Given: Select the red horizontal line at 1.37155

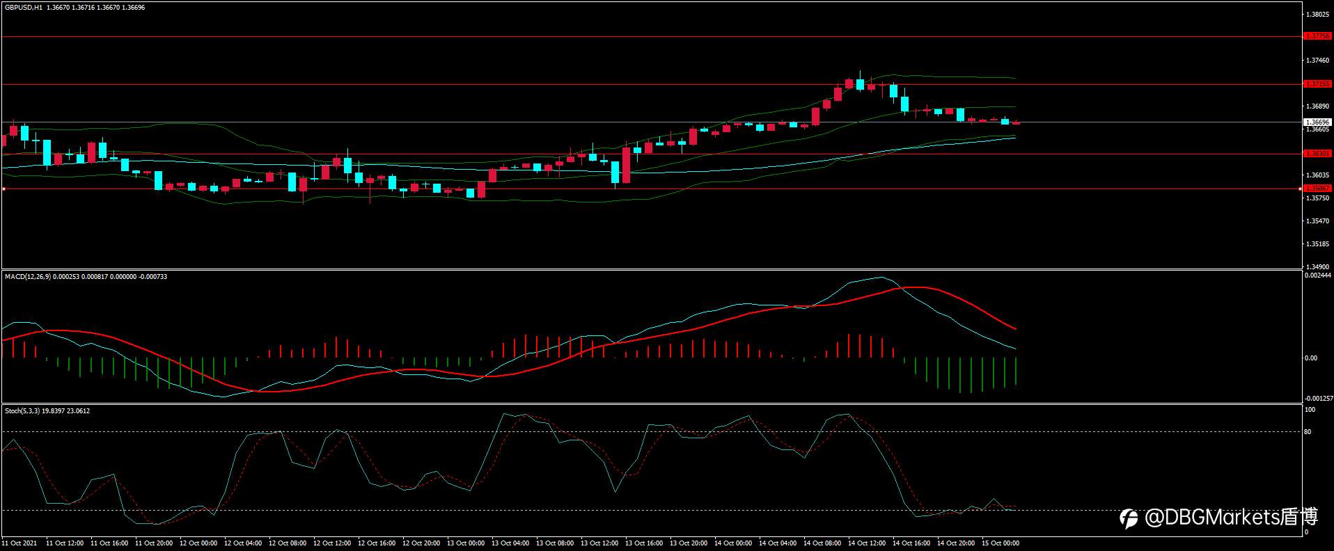Looking at the screenshot, I should tap(651, 84).
